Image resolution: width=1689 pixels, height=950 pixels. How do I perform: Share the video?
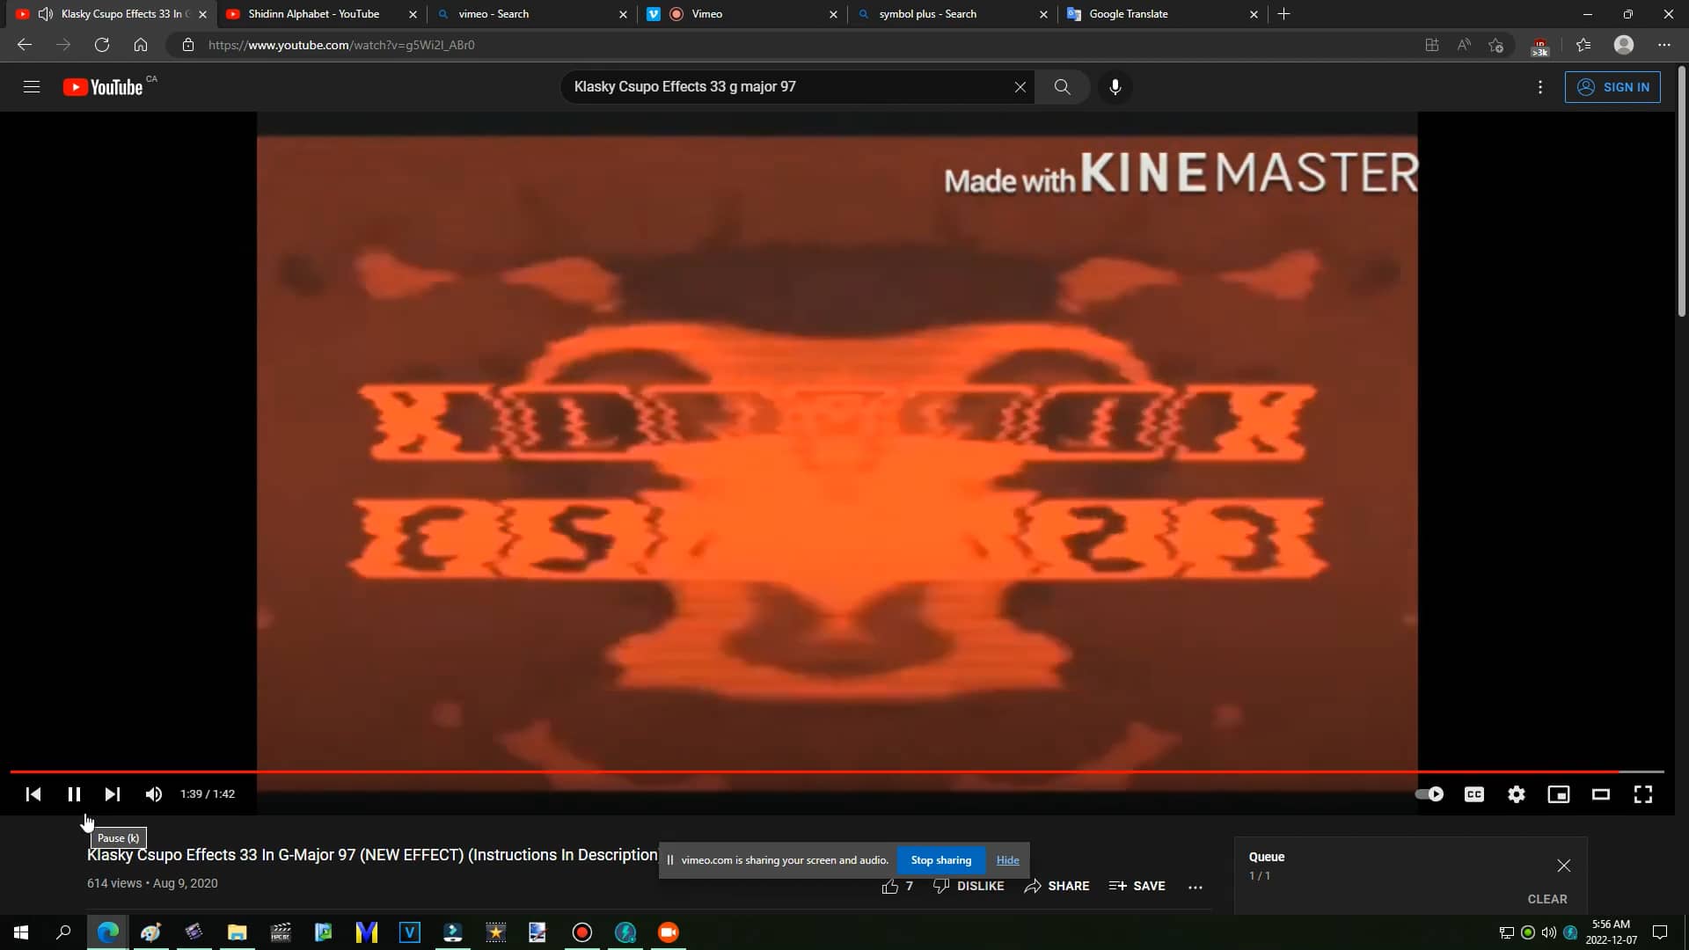click(x=1057, y=886)
